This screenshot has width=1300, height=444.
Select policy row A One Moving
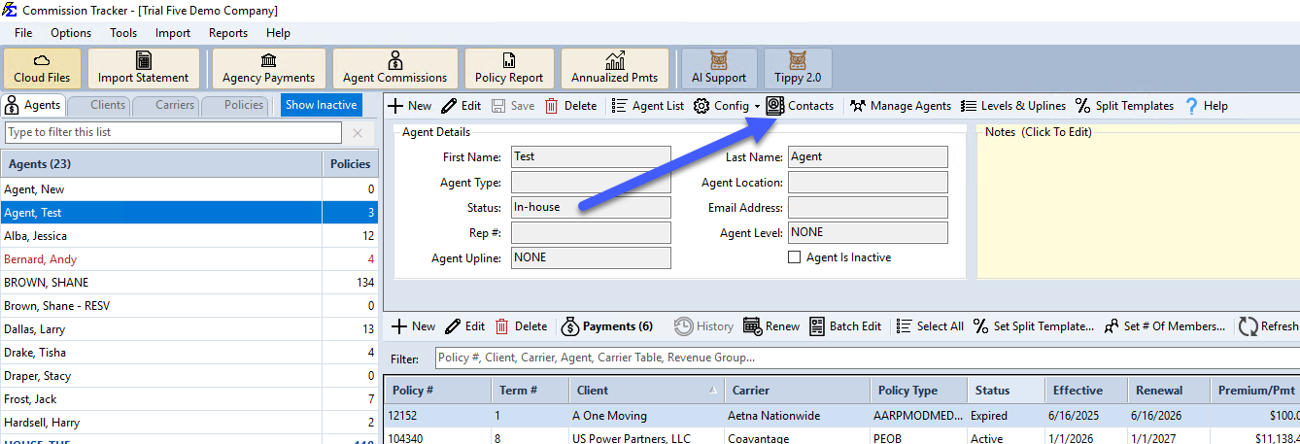pyautogui.click(x=841, y=416)
